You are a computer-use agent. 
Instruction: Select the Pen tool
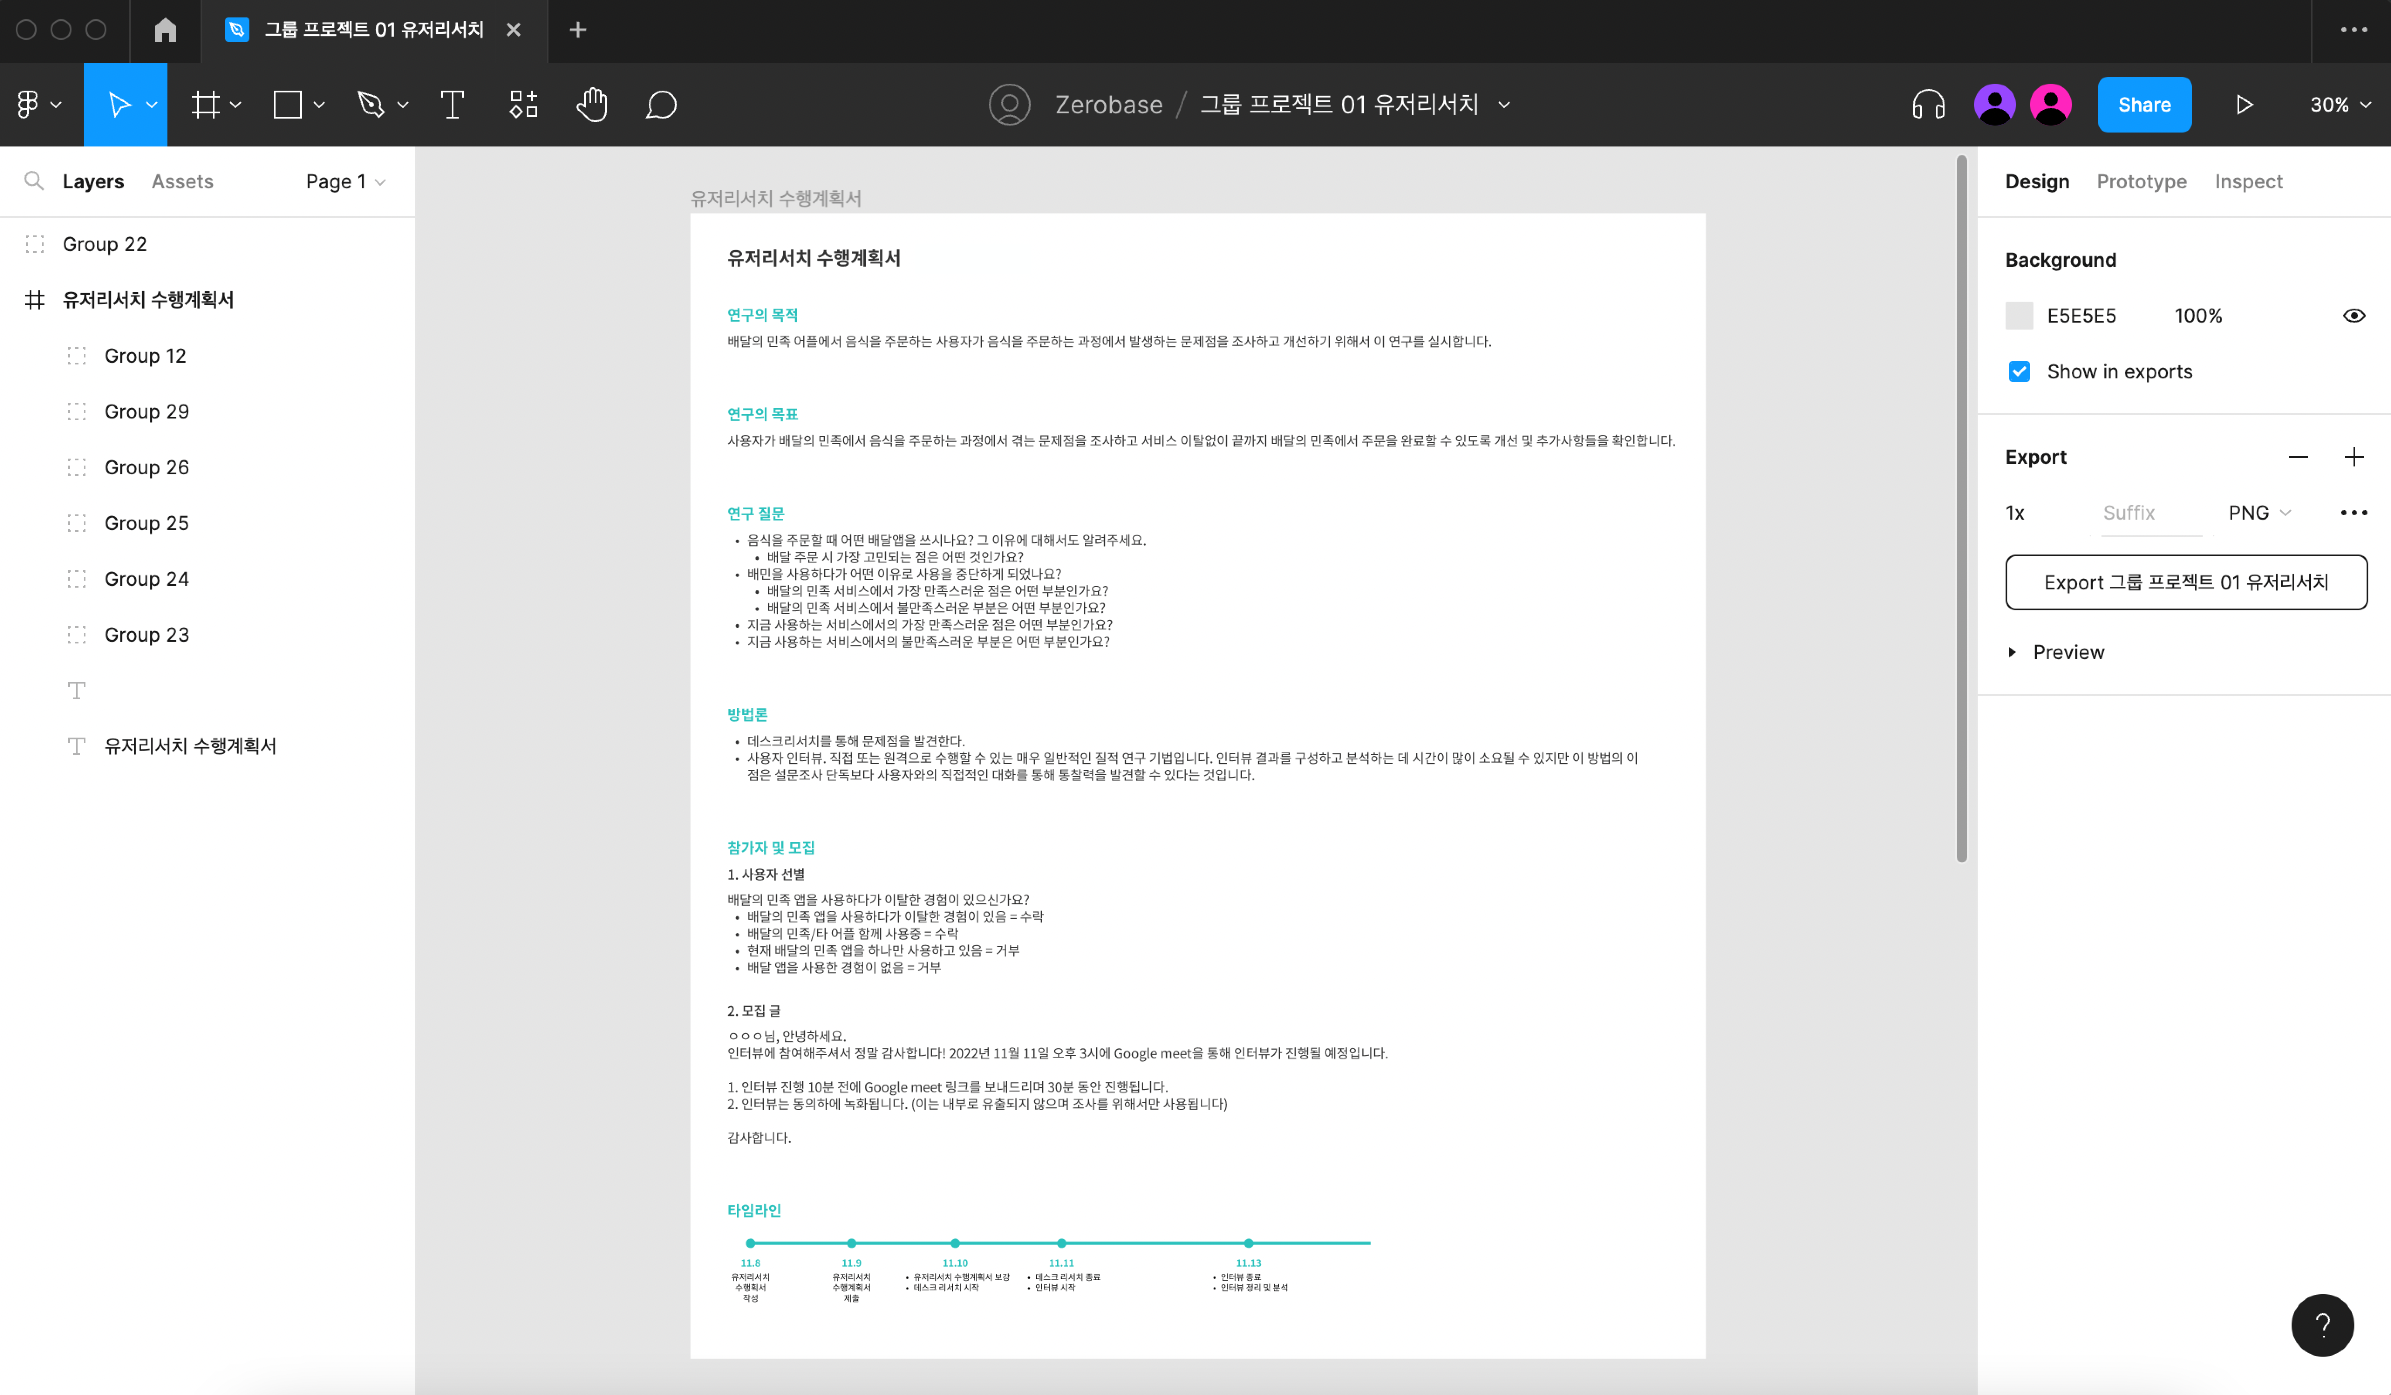pos(370,104)
